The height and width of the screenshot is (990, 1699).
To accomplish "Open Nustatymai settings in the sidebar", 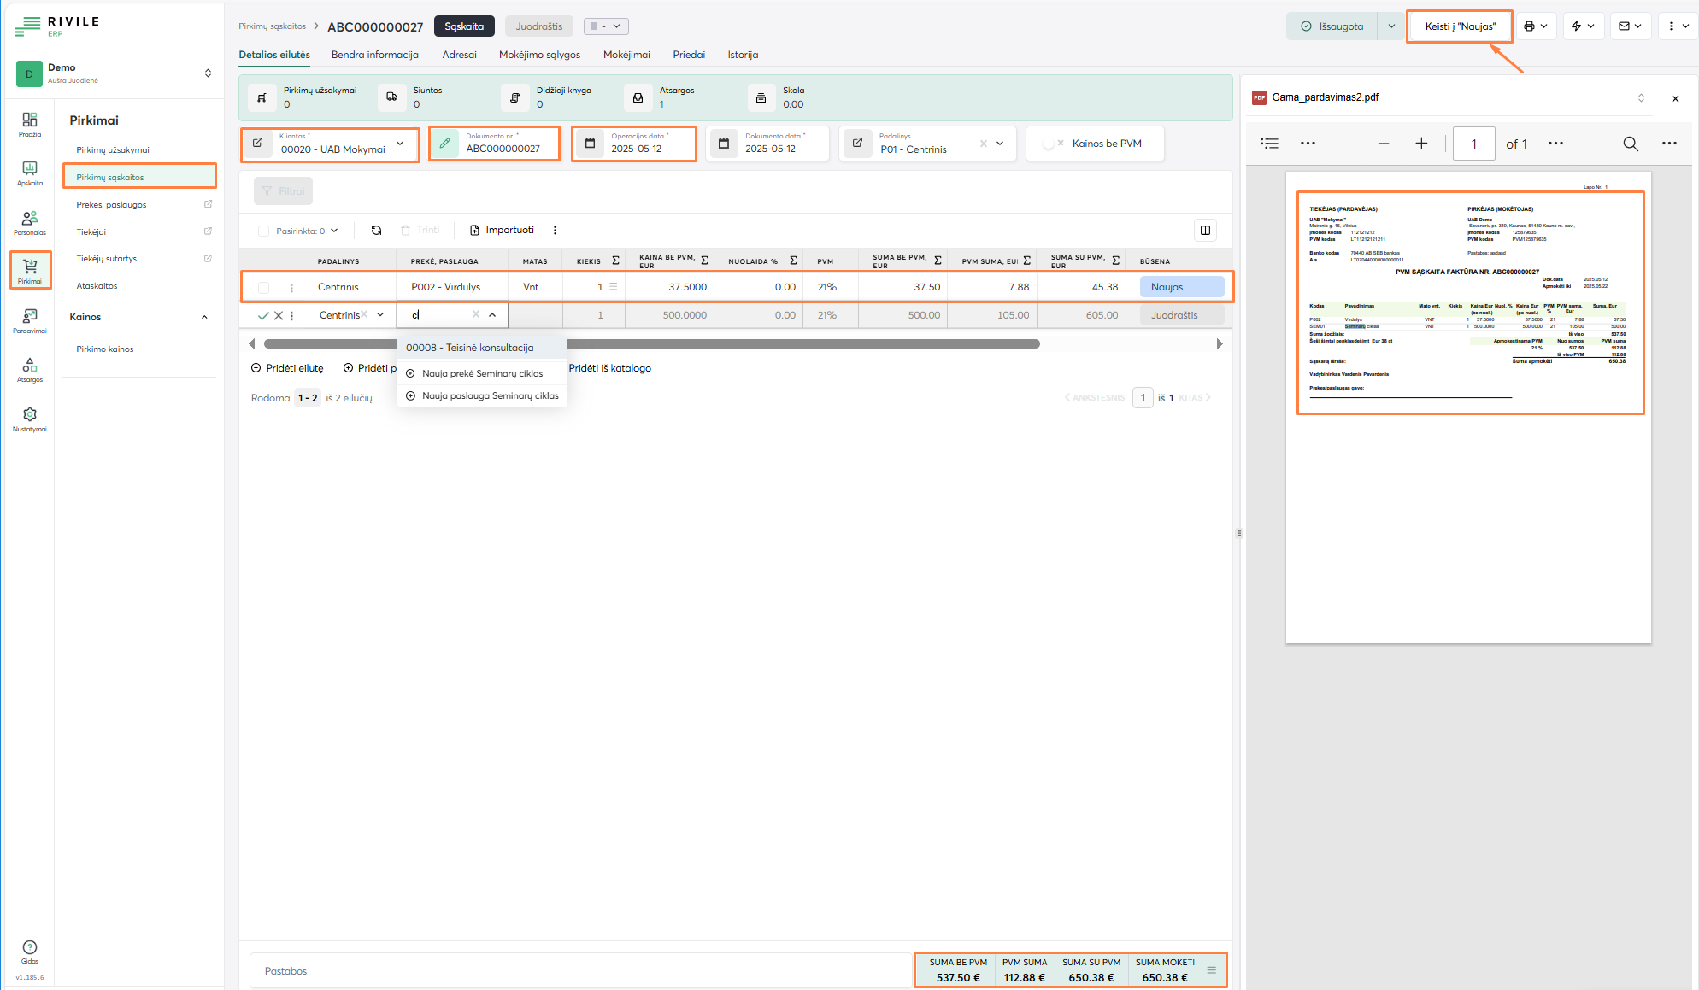I will pyautogui.click(x=30, y=419).
